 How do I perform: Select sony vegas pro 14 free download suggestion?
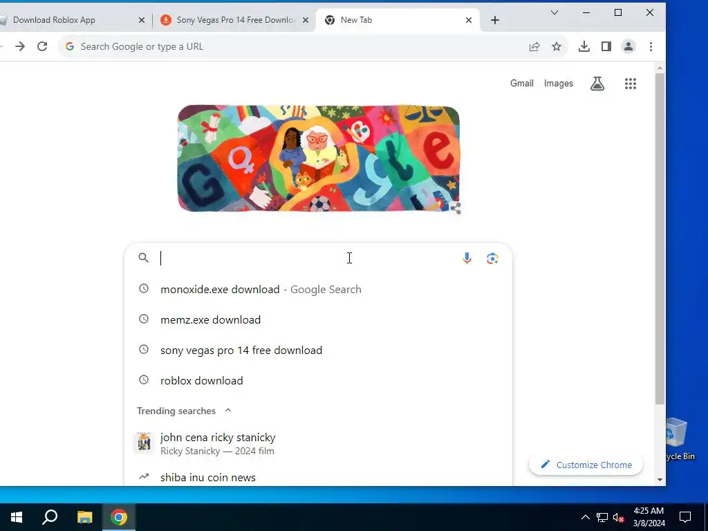(318, 350)
